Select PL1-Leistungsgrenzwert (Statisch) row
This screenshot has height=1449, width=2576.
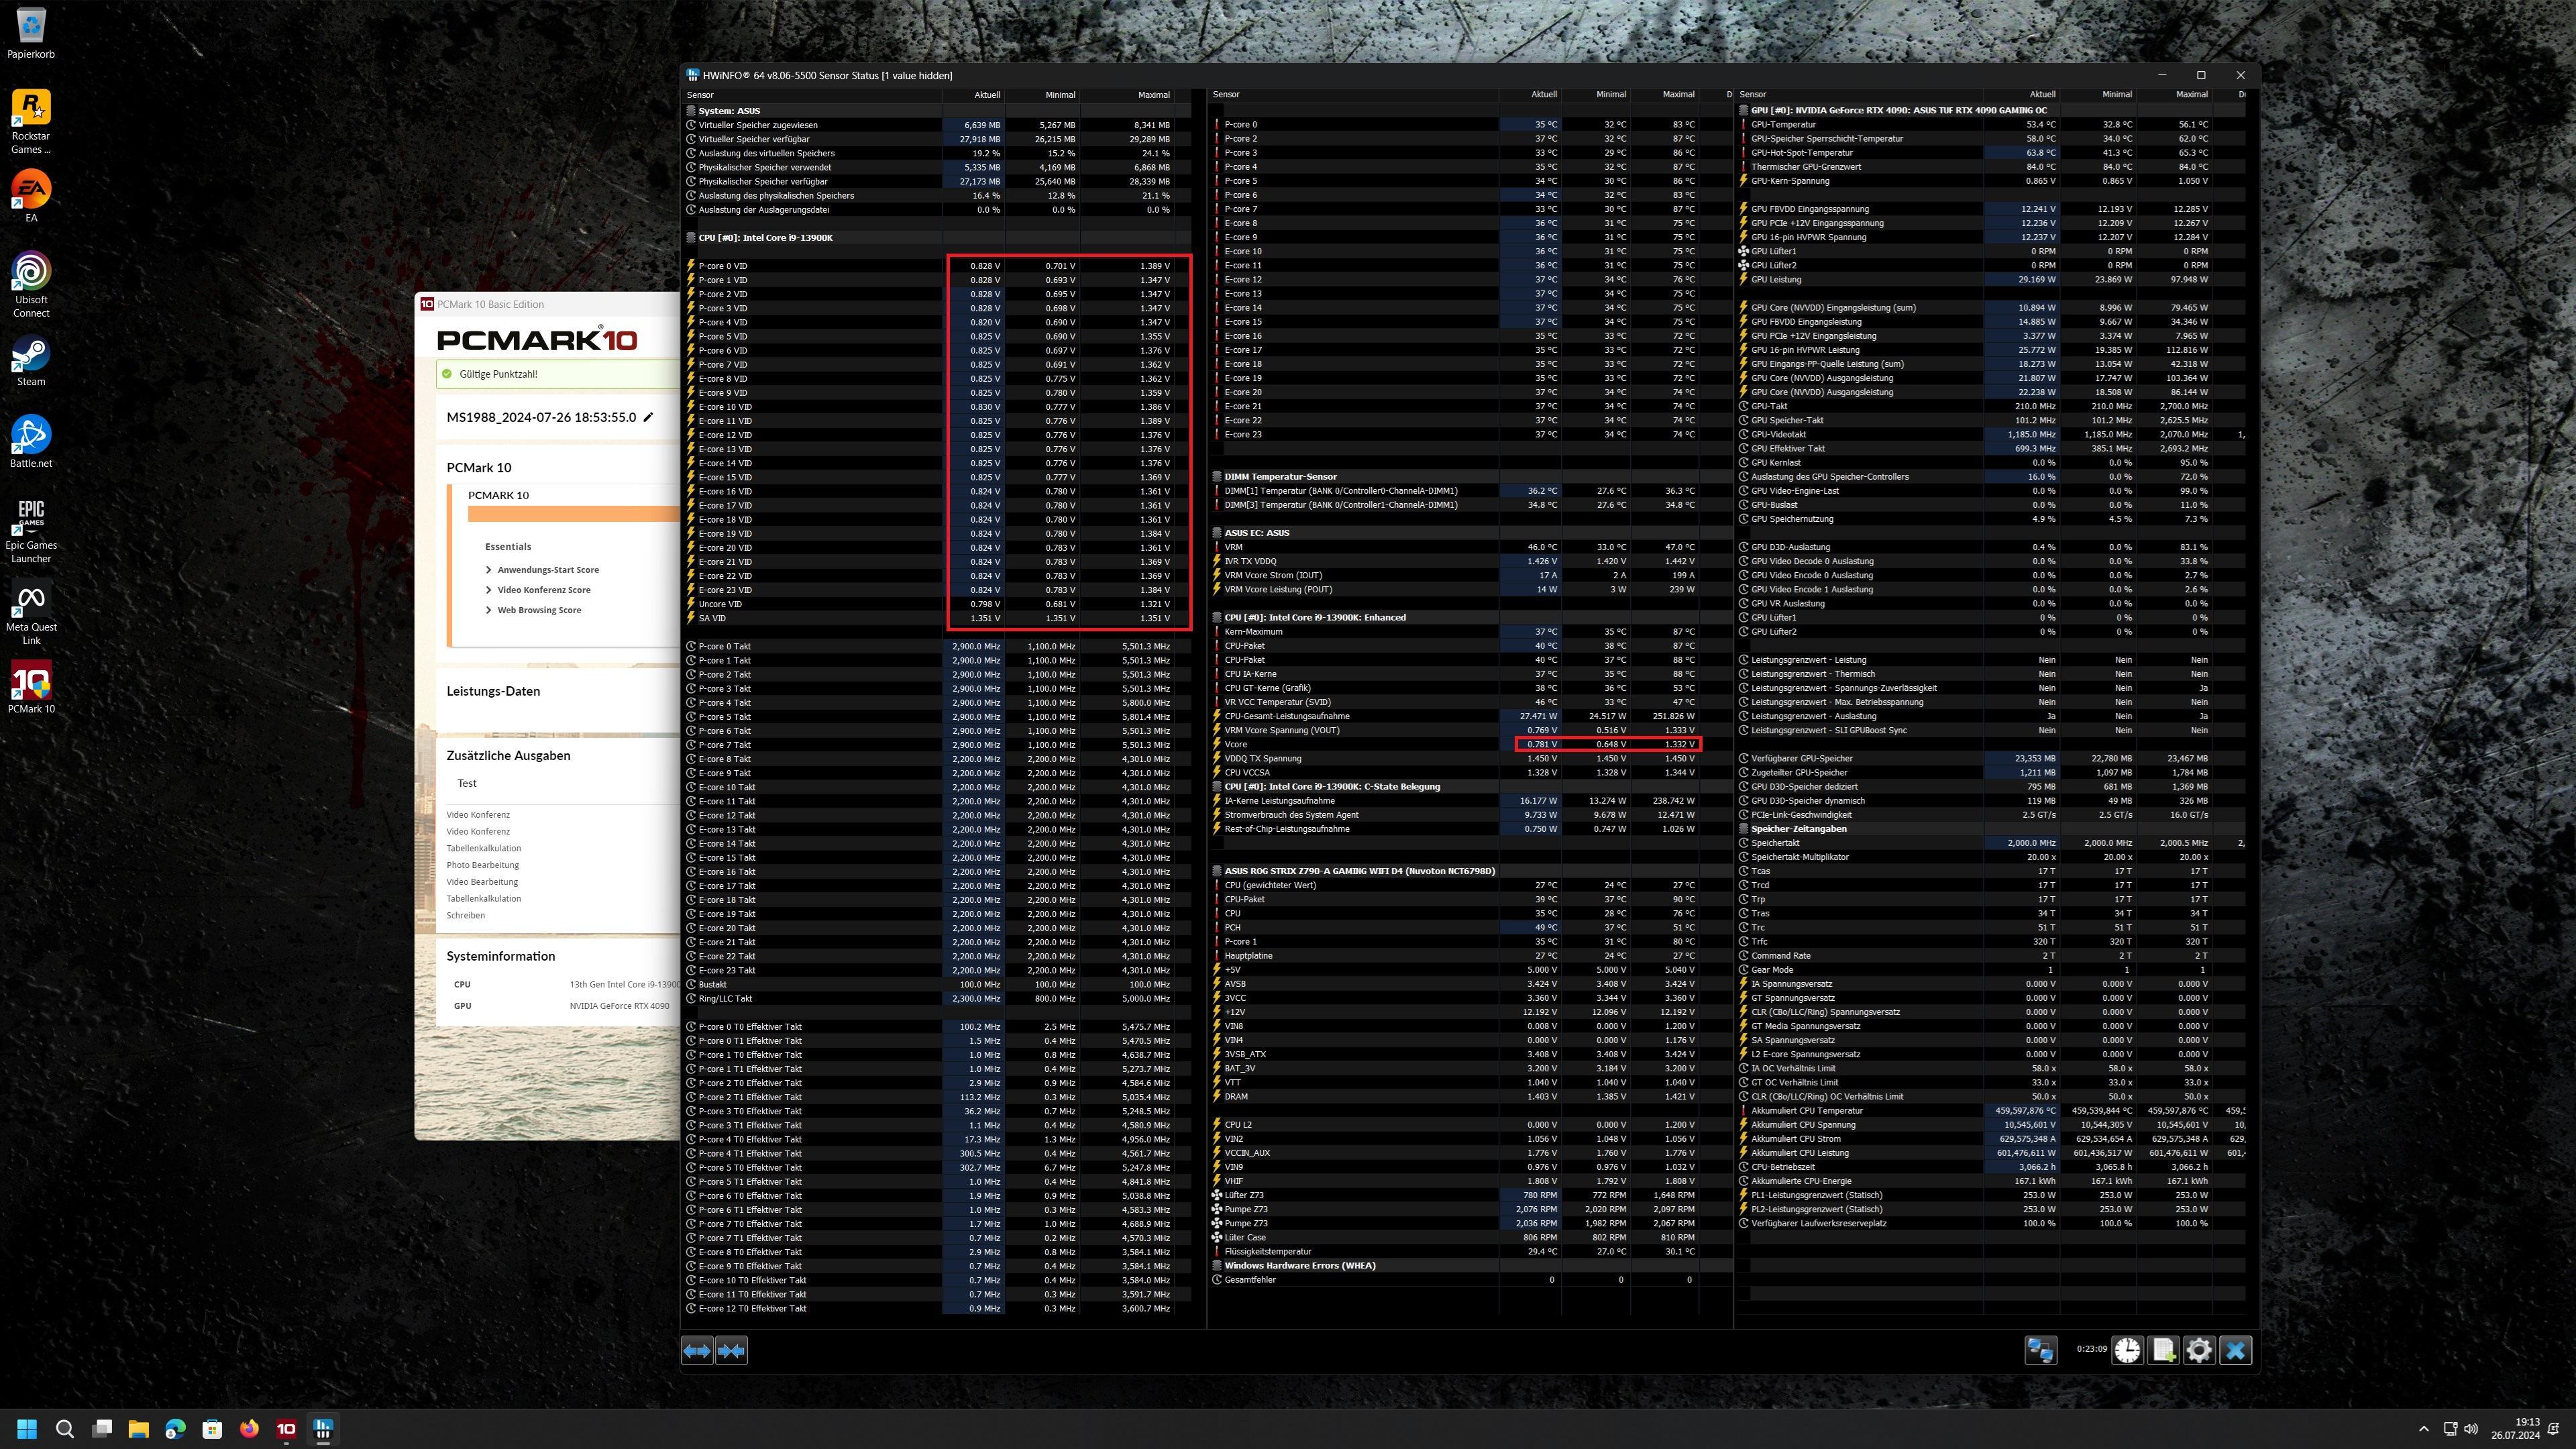1990,1195
